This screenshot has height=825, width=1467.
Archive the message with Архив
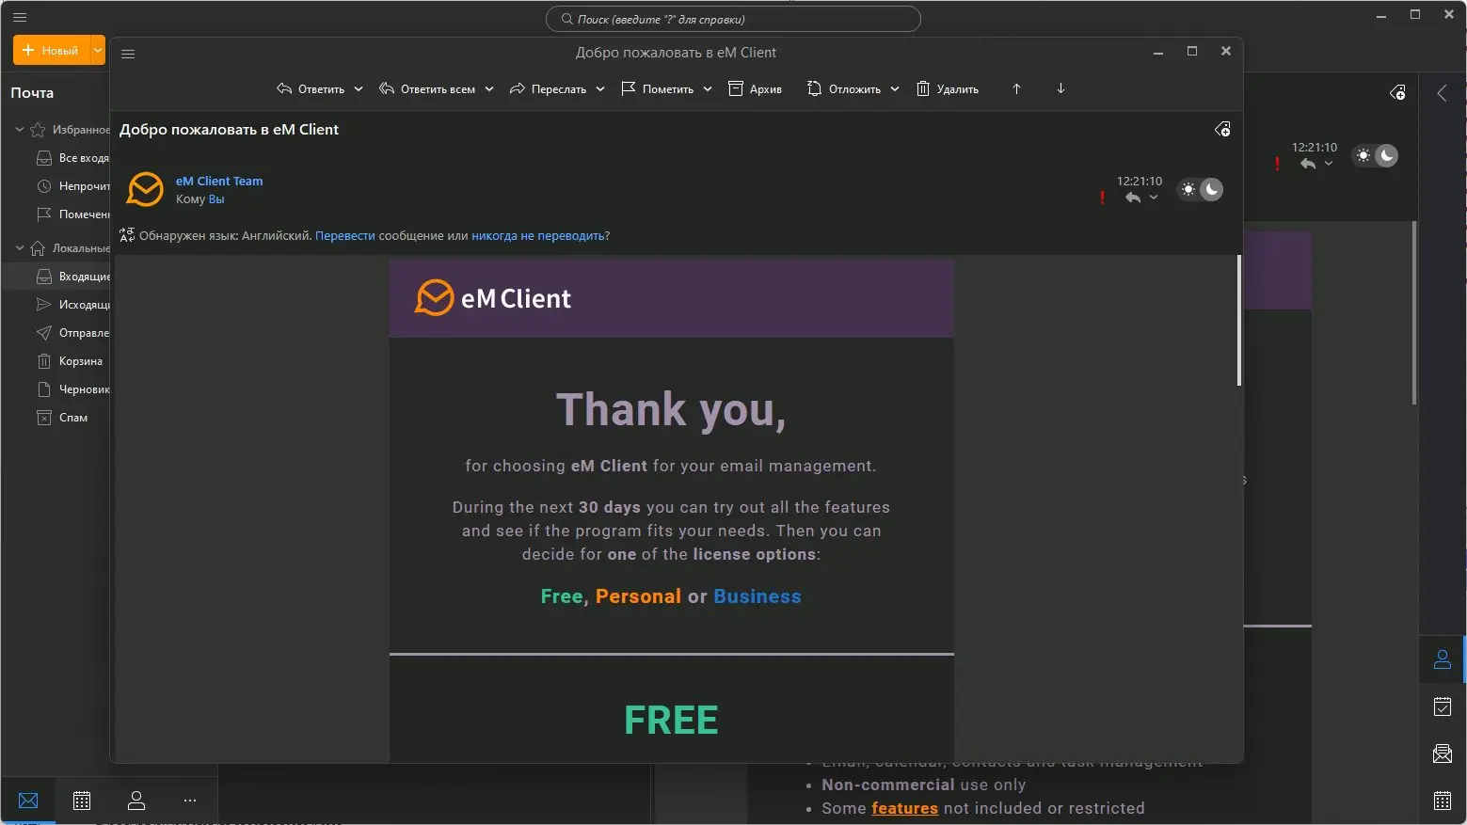click(756, 89)
